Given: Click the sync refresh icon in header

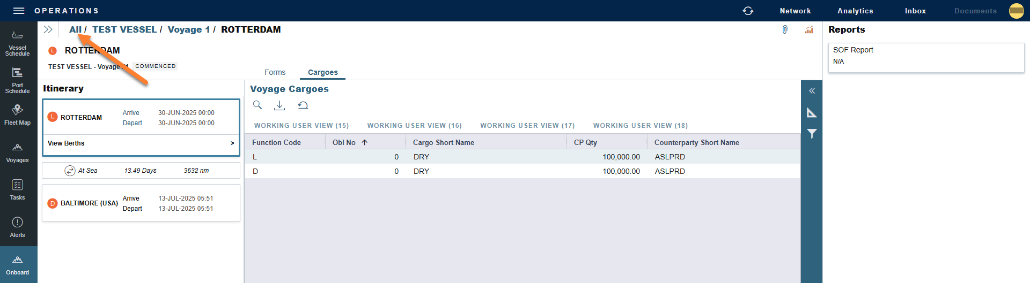Looking at the screenshot, I should pos(748,11).
